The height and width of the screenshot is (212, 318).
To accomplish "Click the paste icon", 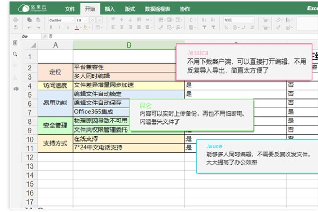I will pyautogui.click(x=38, y=20).
